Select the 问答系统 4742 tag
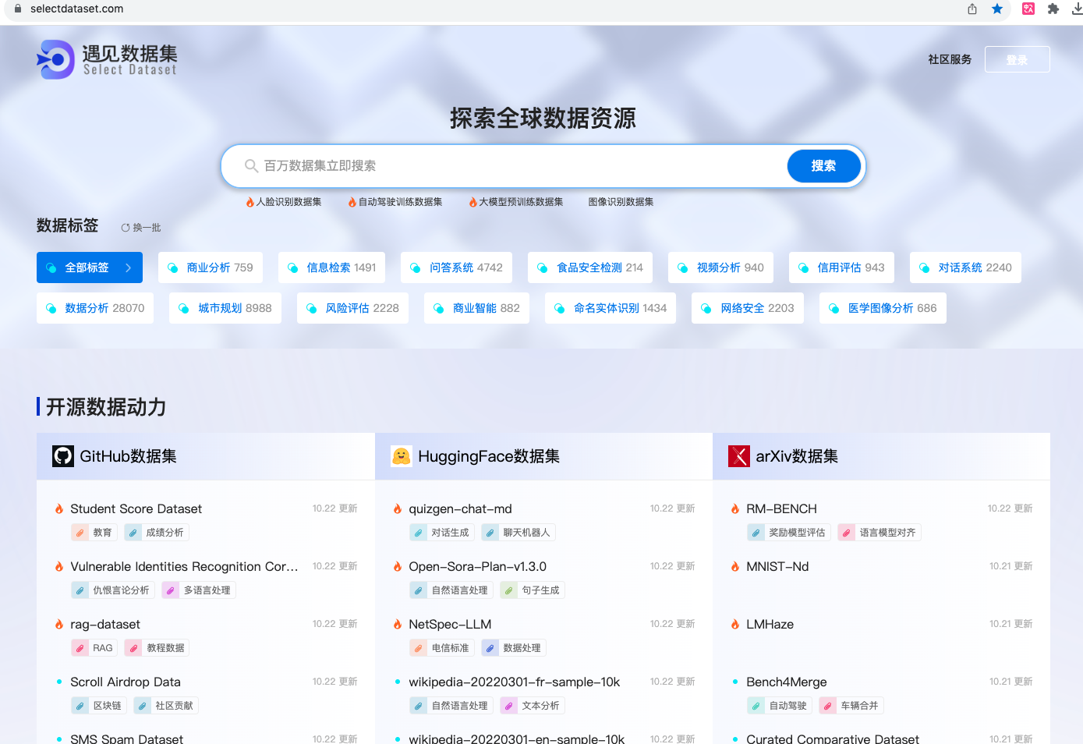Screen dimensions: 1083x744 pos(456,267)
